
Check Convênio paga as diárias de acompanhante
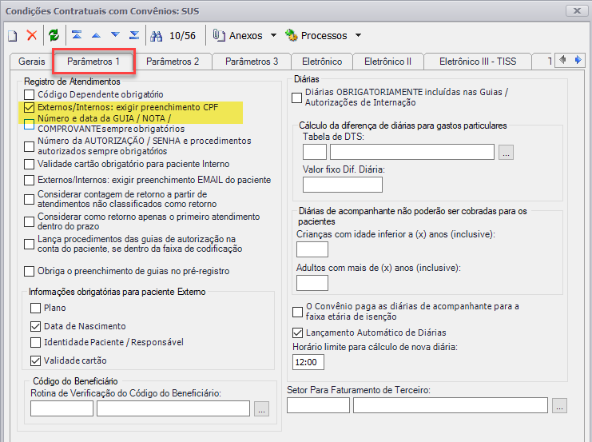tap(297, 312)
